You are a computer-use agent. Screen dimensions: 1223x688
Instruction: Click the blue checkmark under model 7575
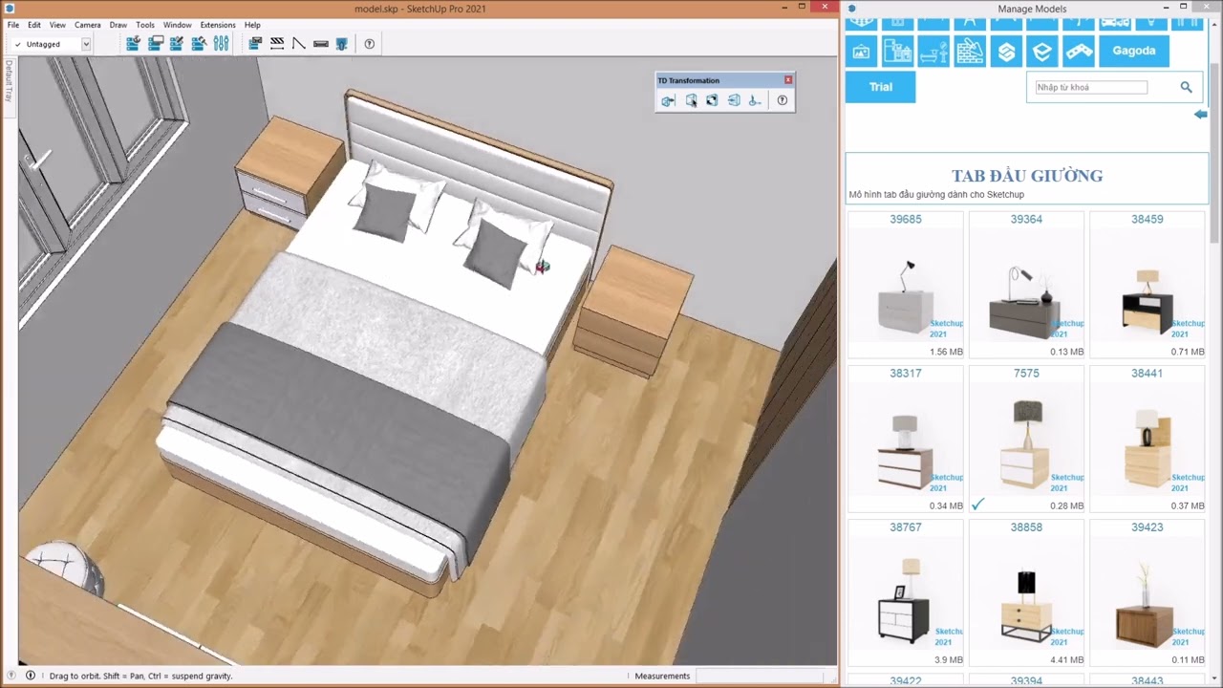point(977,505)
